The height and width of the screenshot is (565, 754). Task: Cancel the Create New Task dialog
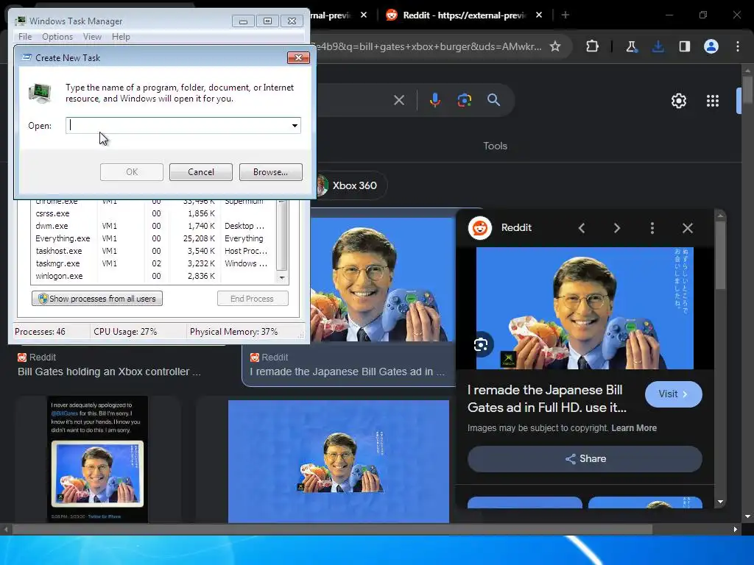pos(200,172)
